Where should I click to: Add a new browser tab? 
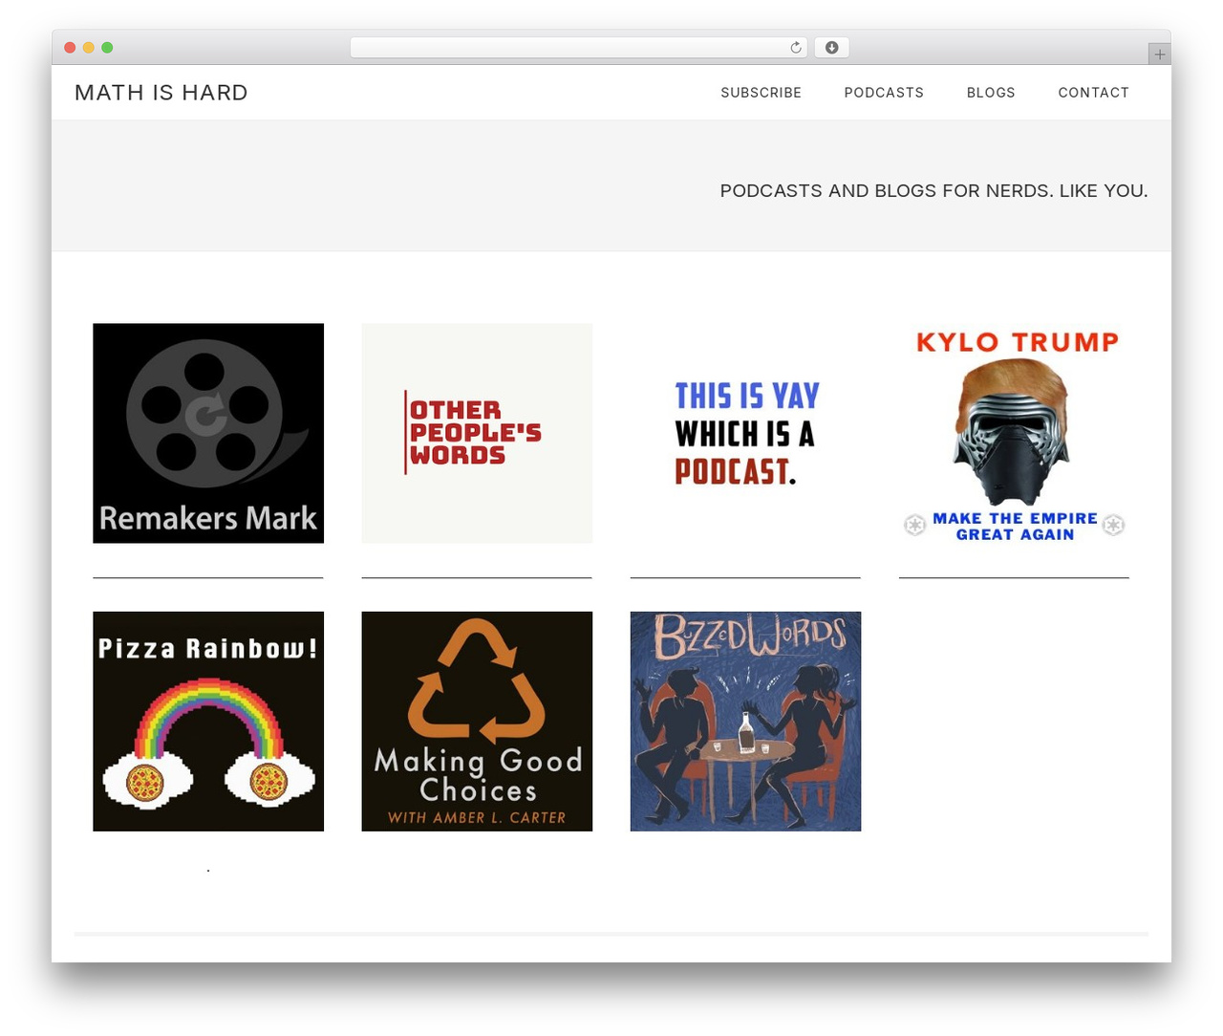[1159, 54]
